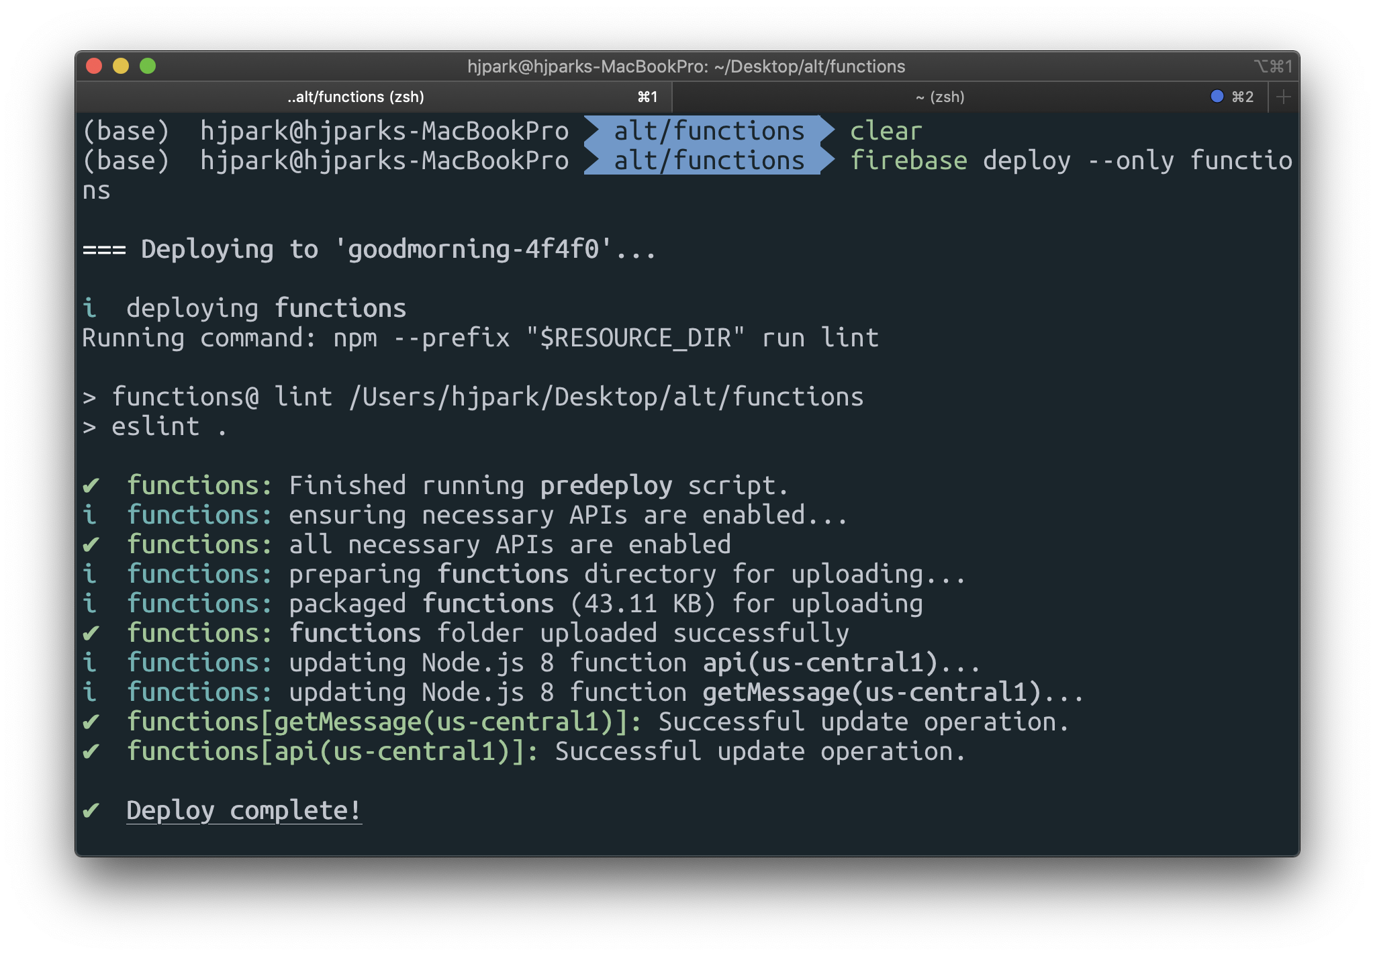Open a new tab with the plus button
Image resolution: width=1375 pixels, height=956 pixels.
(1283, 97)
